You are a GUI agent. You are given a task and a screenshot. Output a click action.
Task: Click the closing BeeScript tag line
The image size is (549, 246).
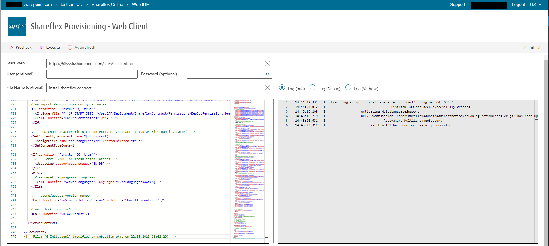coord(35,232)
